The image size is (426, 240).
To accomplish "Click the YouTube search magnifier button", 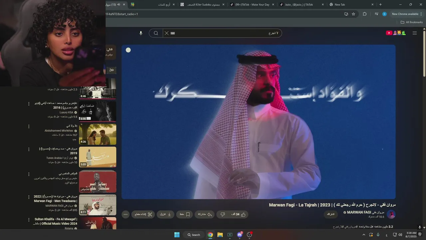I will point(156,33).
